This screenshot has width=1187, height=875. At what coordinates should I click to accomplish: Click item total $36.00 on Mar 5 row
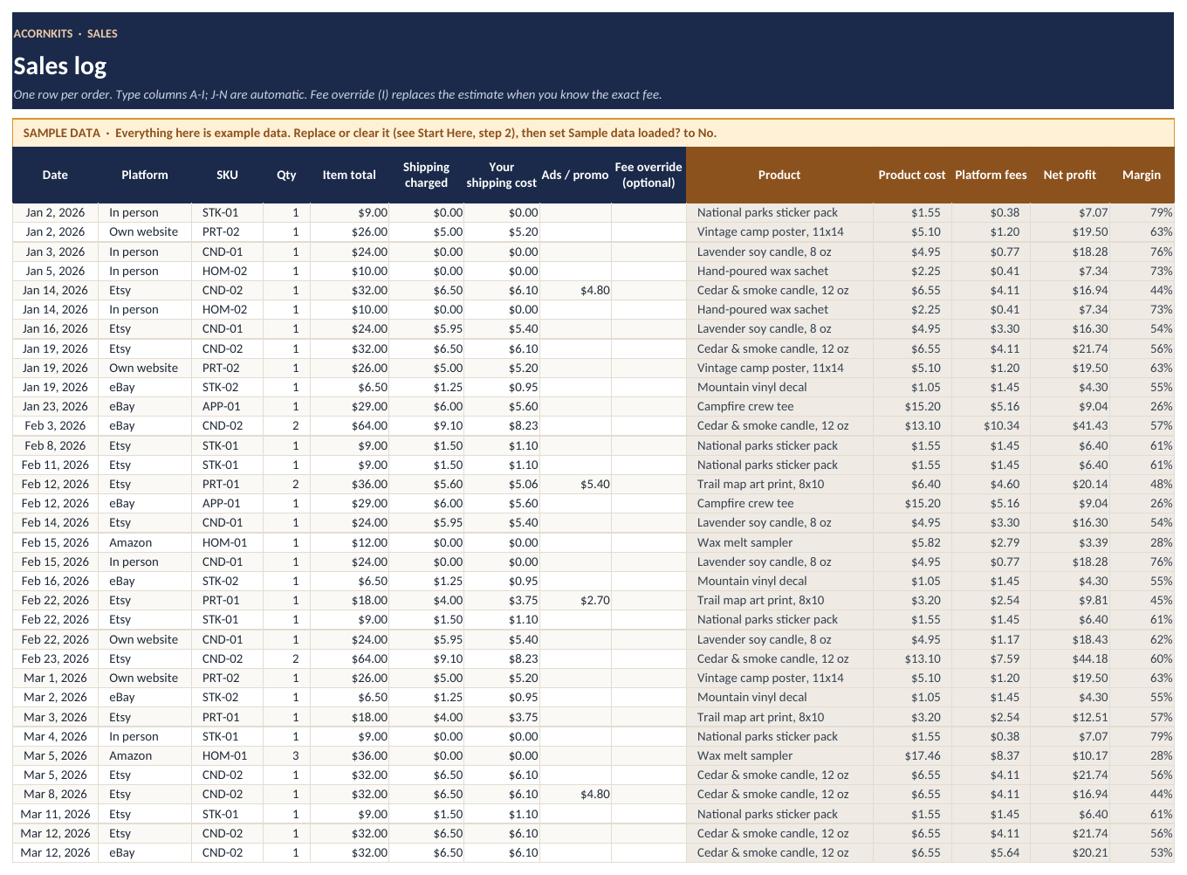click(350, 755)
